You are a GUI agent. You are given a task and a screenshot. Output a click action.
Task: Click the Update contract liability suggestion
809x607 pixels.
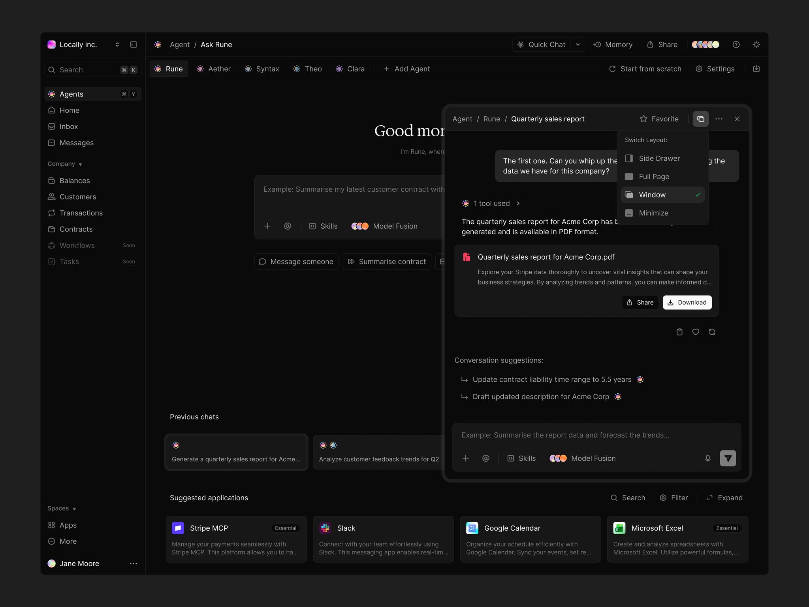tap(552, 379)
